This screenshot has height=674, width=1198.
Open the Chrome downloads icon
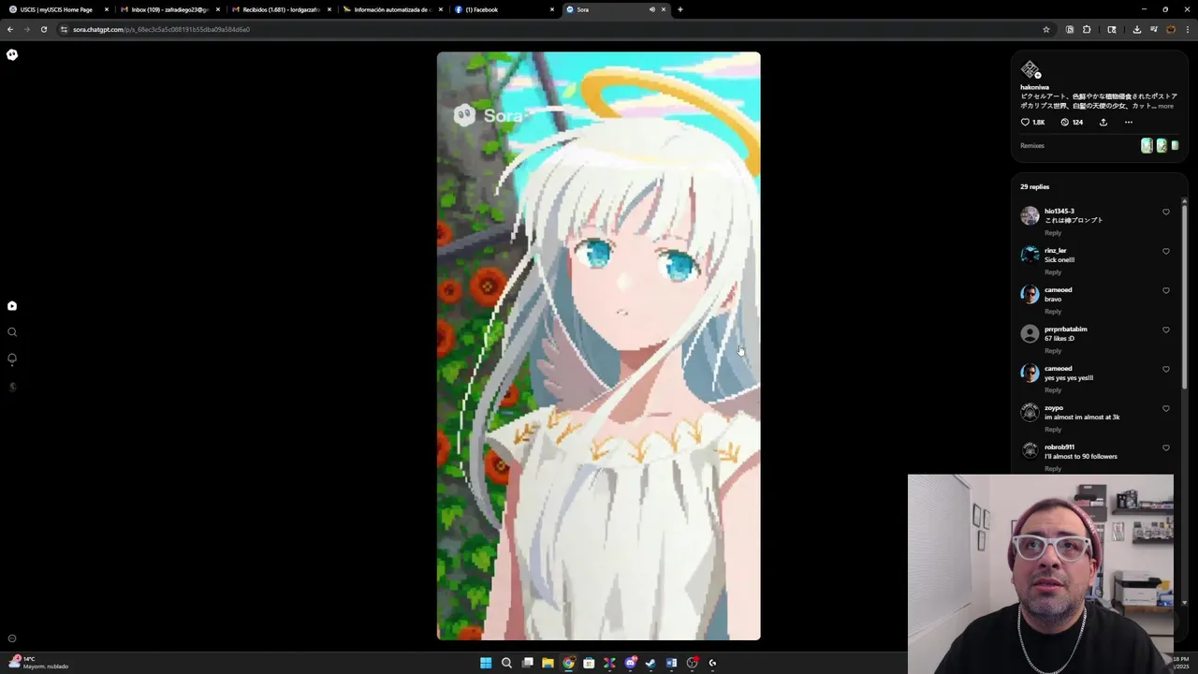point(1136,29)
